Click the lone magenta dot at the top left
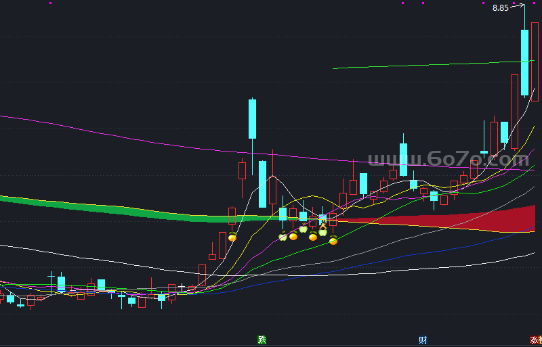 pos(50,3)
